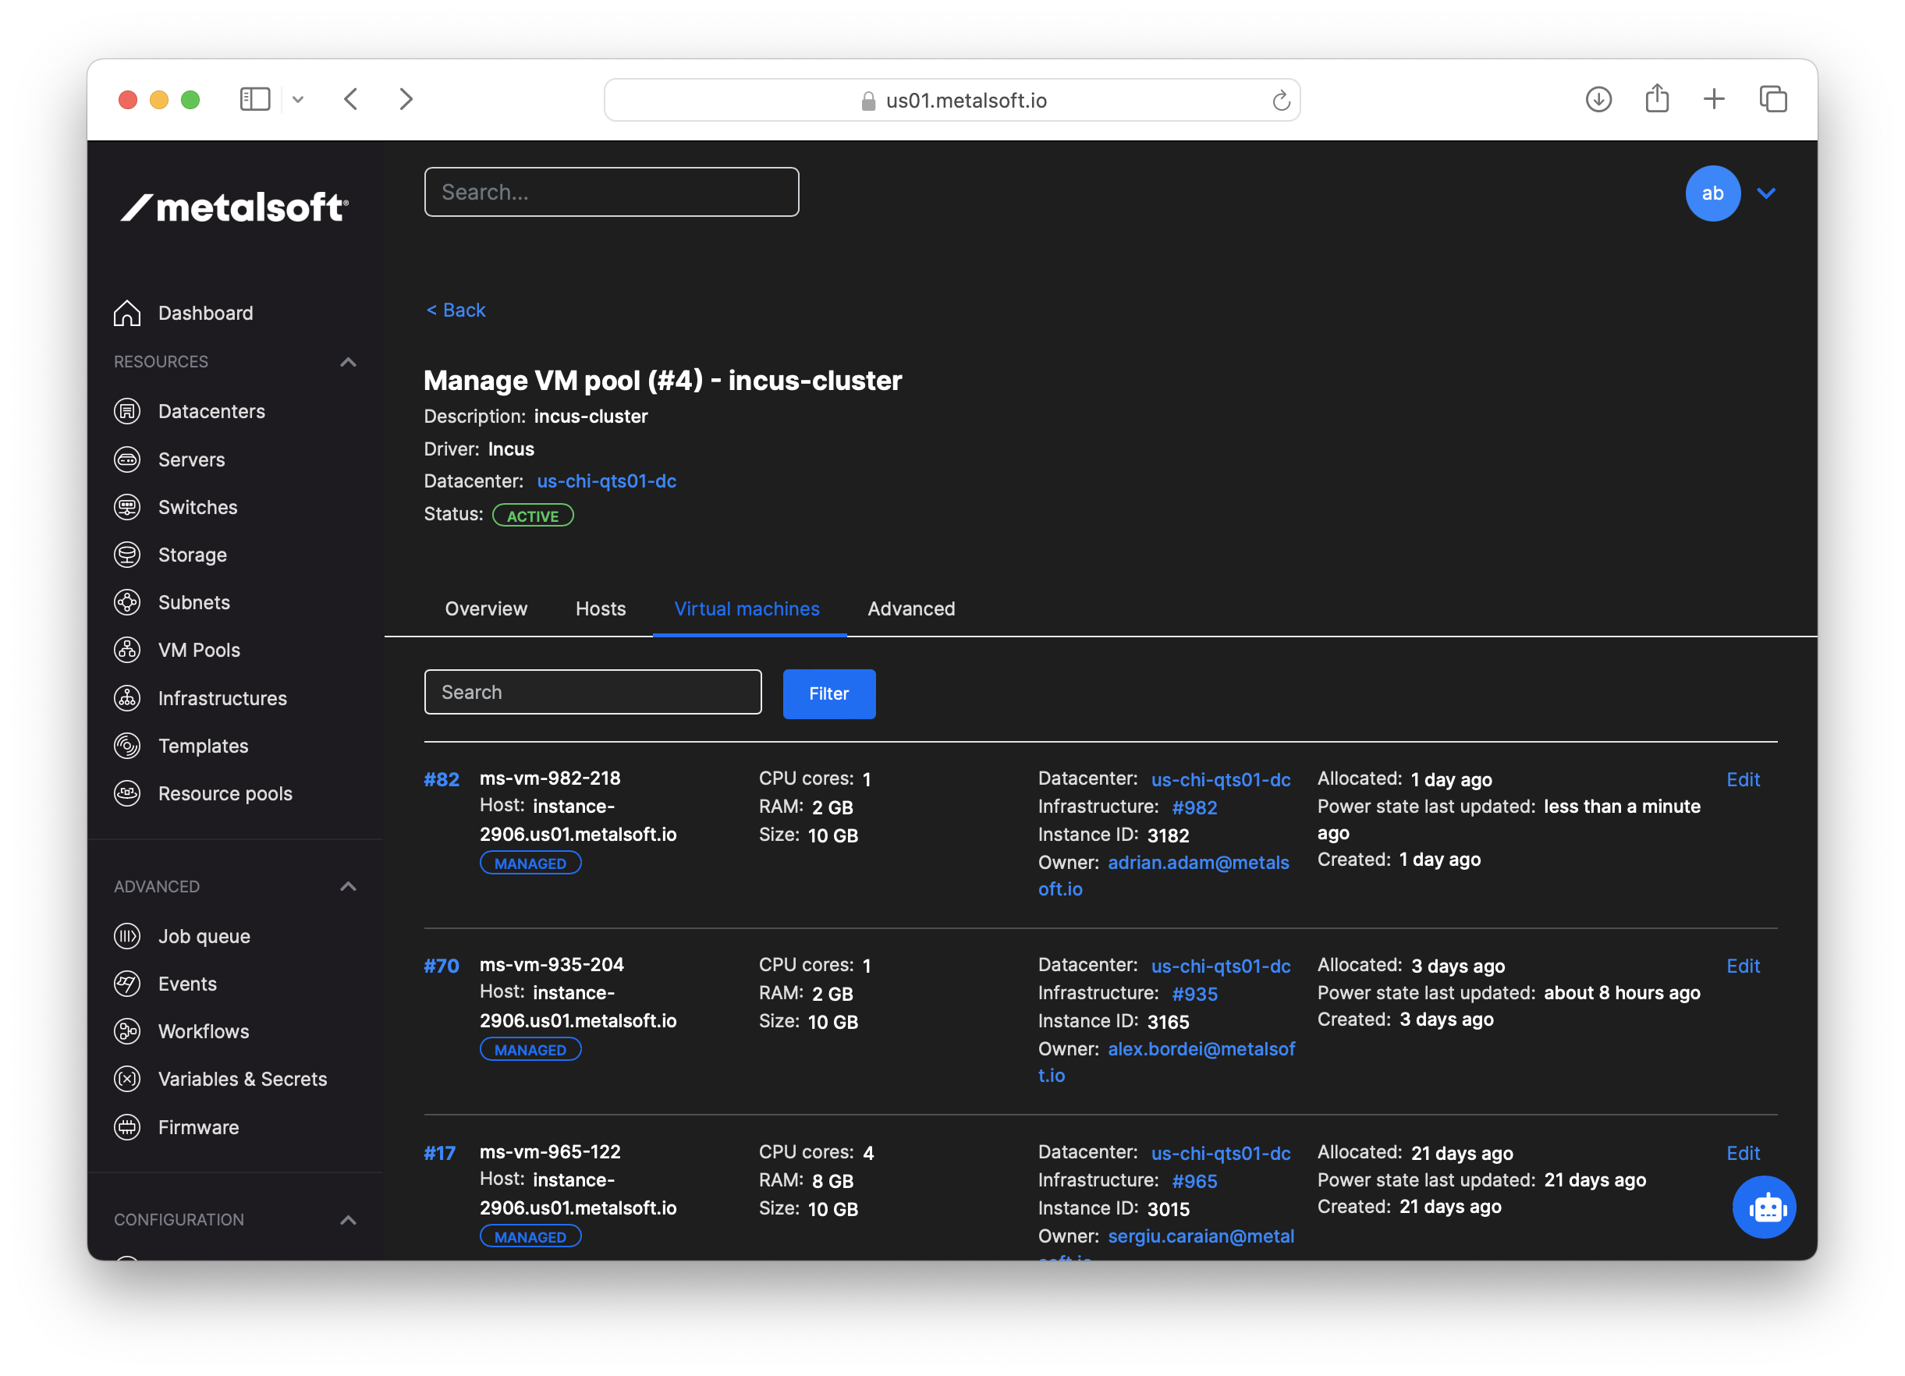Open owner adrian.adam@metalsoft.io link
The width and height of the screenshot is (1905, 1376).
(1163, 875)
